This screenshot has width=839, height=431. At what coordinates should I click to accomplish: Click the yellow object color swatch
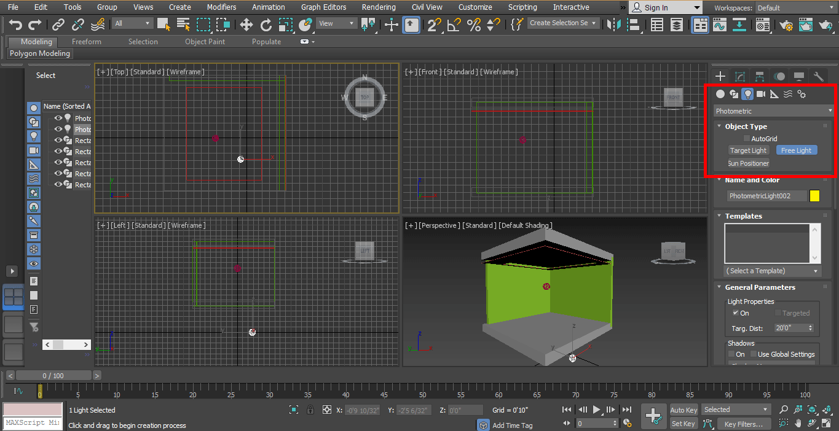click(814, 196)
